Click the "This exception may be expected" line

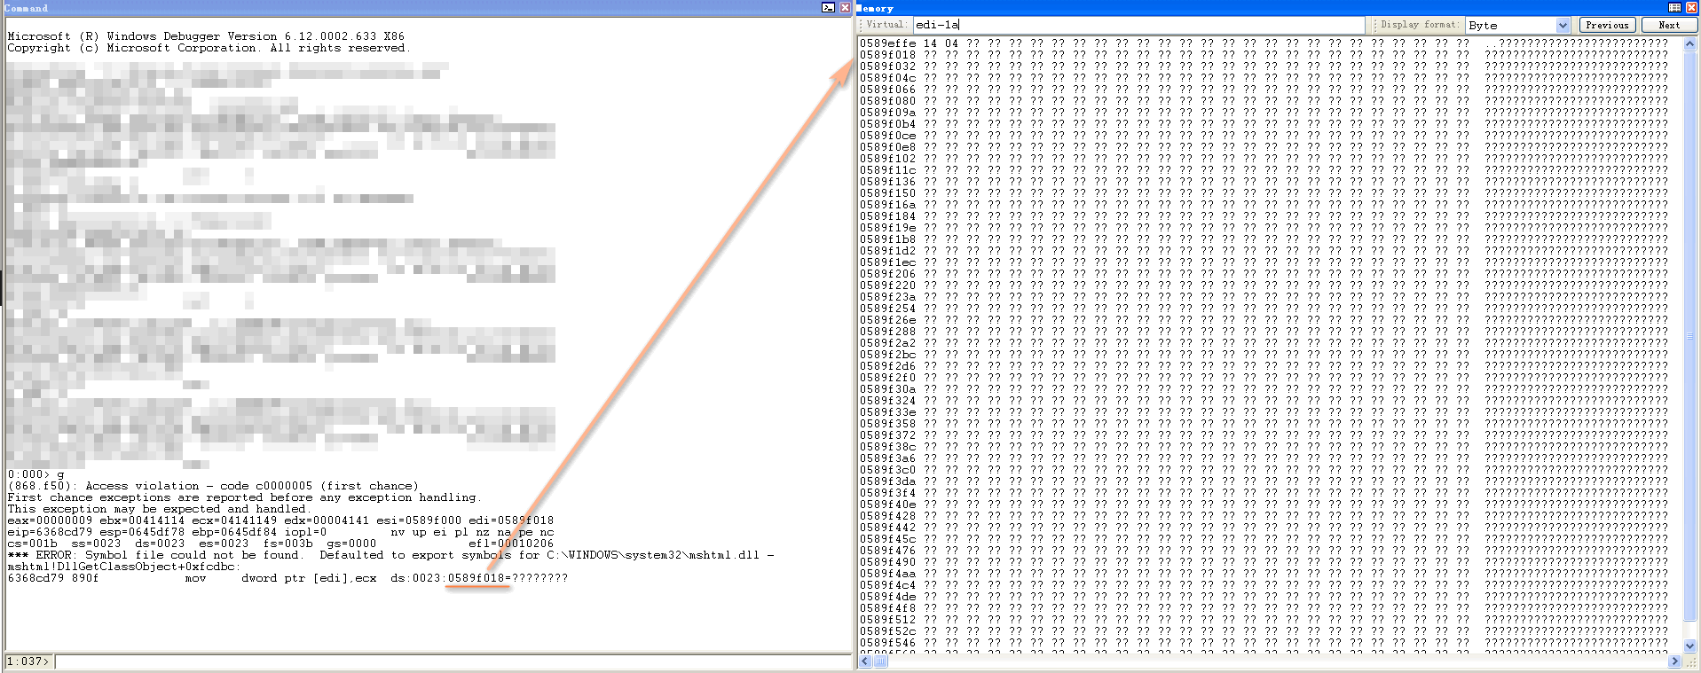click(x=159, y=509)
